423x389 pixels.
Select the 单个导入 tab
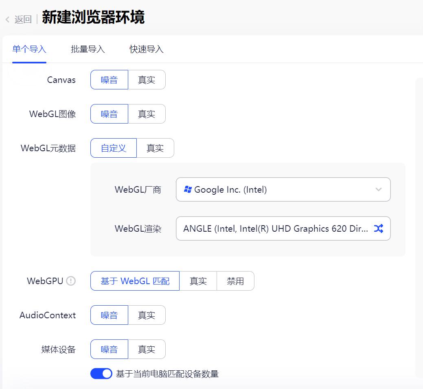click(x=29, y=49)
